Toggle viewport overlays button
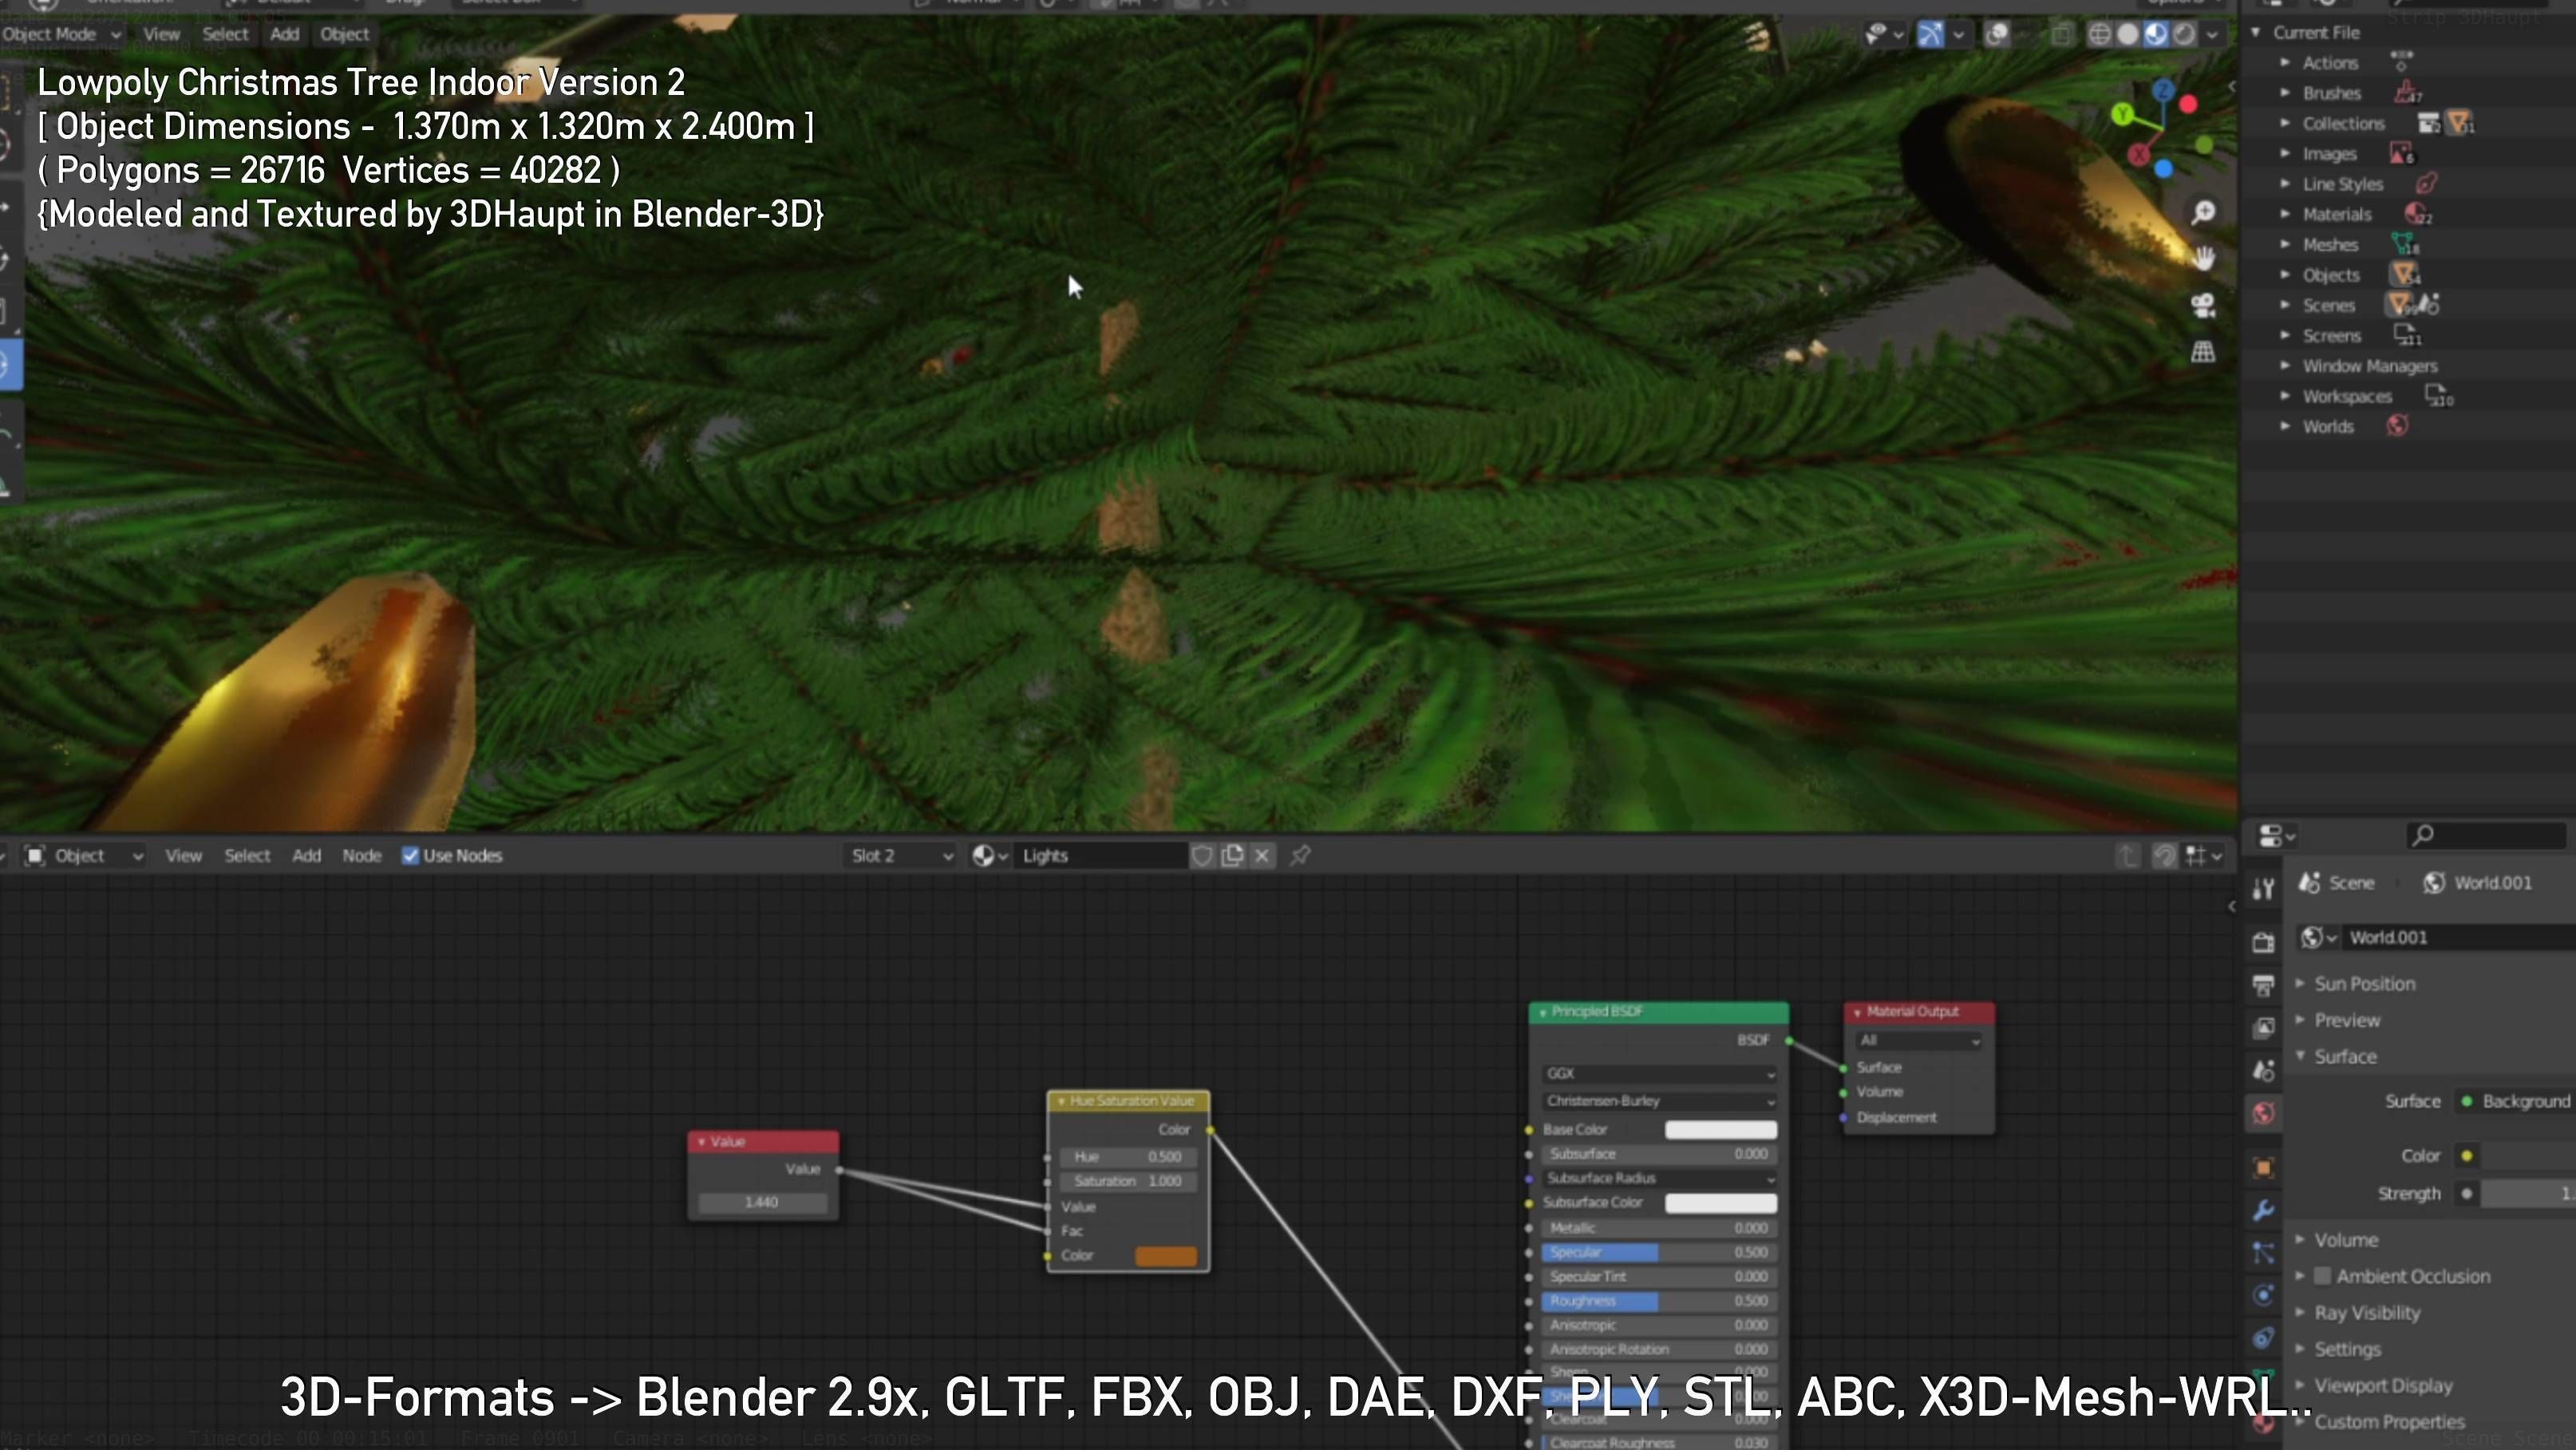The height and width of the screenshot is (1450, 2576). click(x=1997, y=35)
